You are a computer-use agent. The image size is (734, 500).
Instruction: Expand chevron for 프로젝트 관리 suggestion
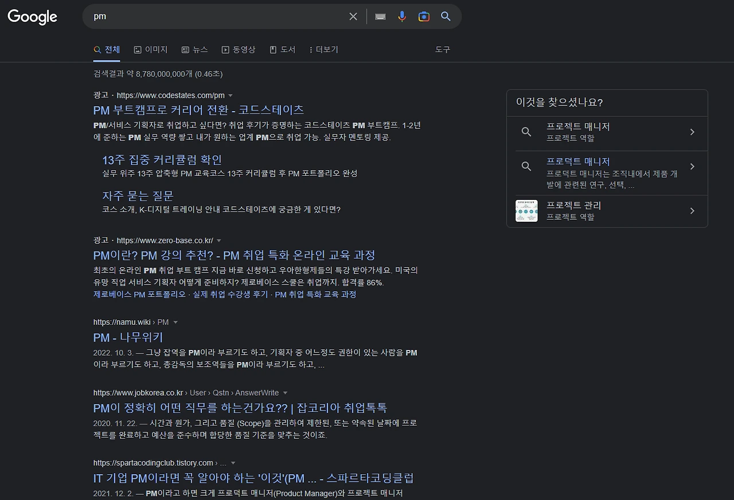692,211
